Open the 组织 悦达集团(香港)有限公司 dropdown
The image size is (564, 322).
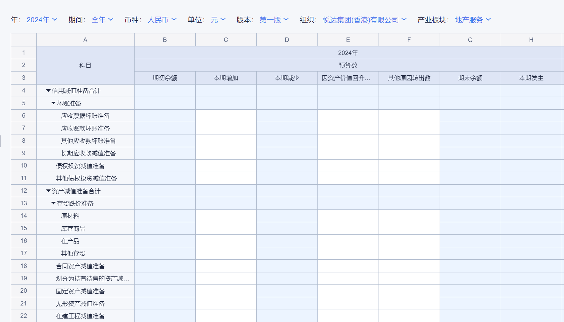[364, 20]
